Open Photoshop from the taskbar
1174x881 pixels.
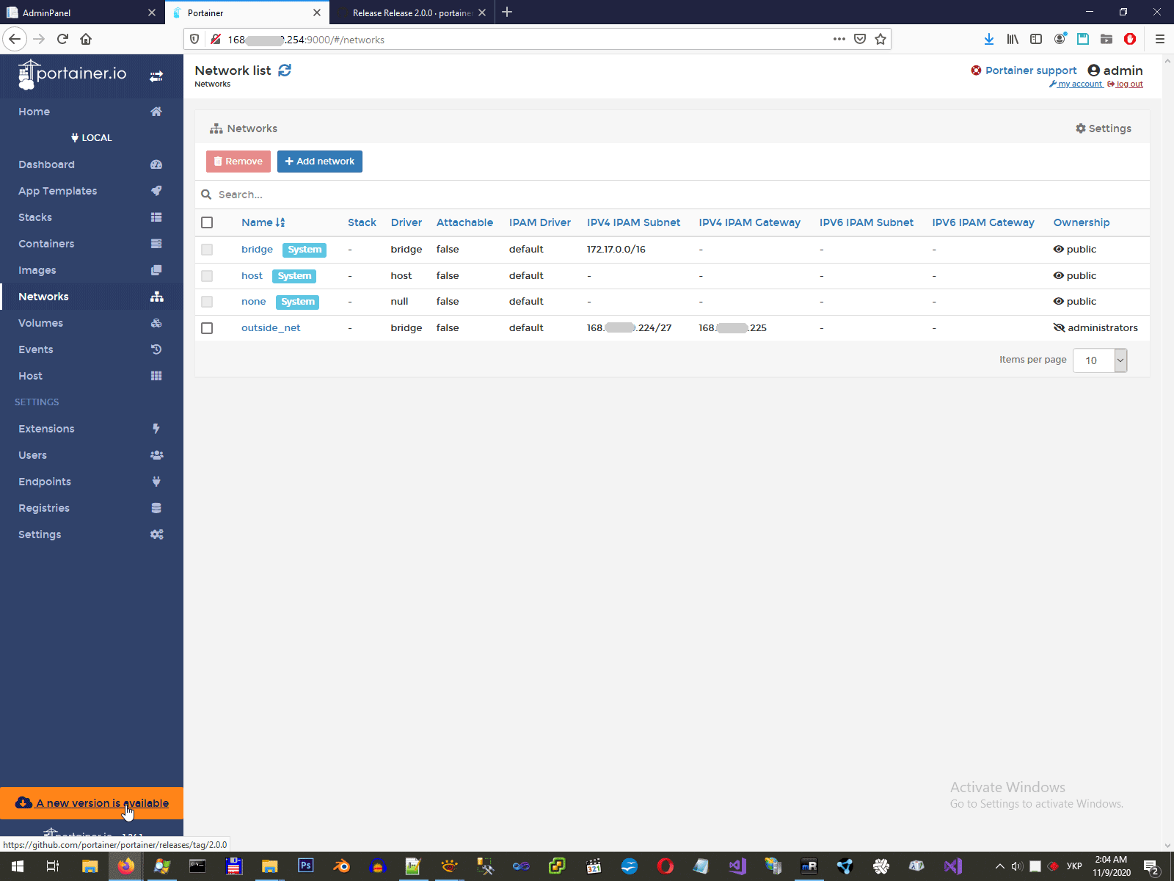[306, 866]
